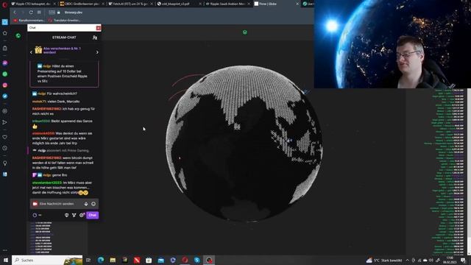The image size is (471, 265).
Task: Open sidebar history clock icon
Action: click(x=5, y=148)
